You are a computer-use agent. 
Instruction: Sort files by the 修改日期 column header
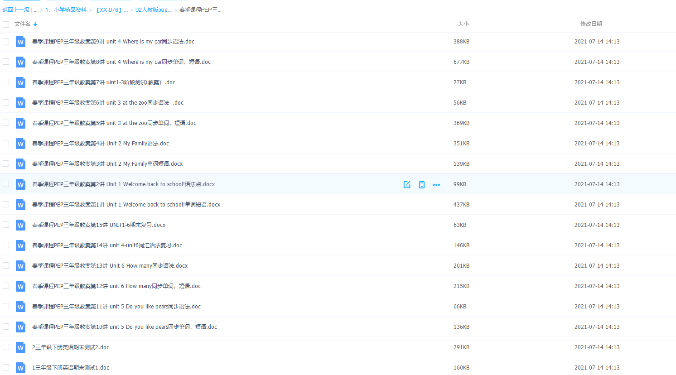(x=591, y=24)
